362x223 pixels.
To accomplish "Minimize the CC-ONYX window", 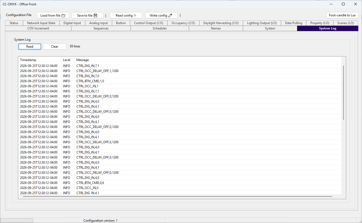I will [x=331, y=4].
